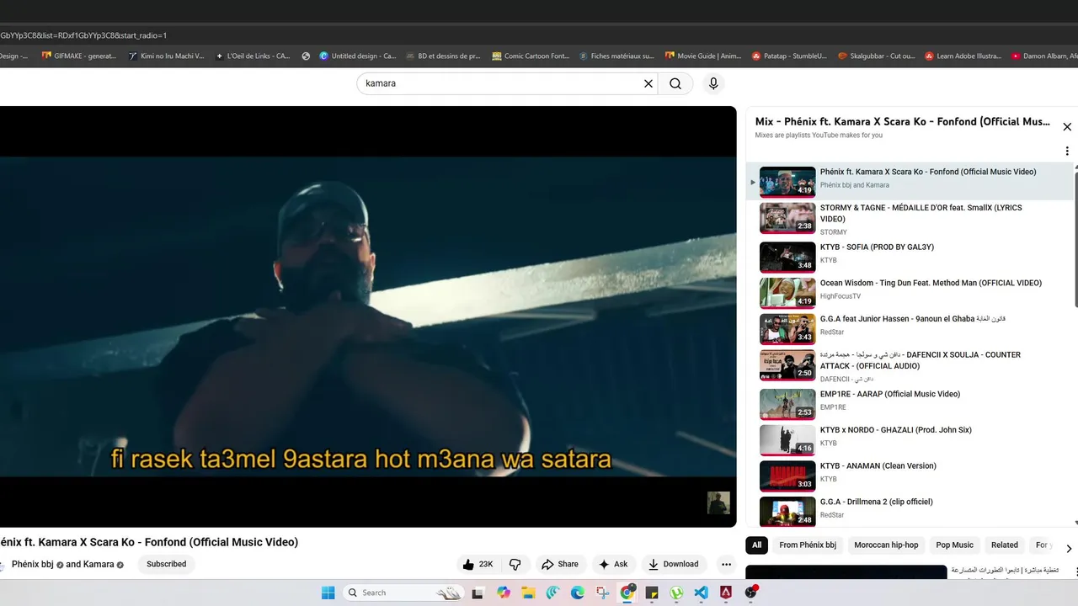
Task: Open Task View in taskbar
Action: point(478,593)
